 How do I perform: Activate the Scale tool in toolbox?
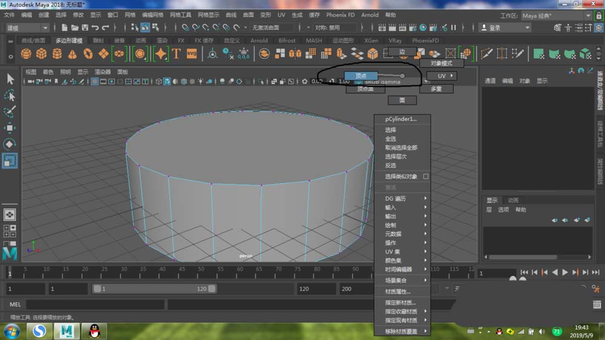10,160
